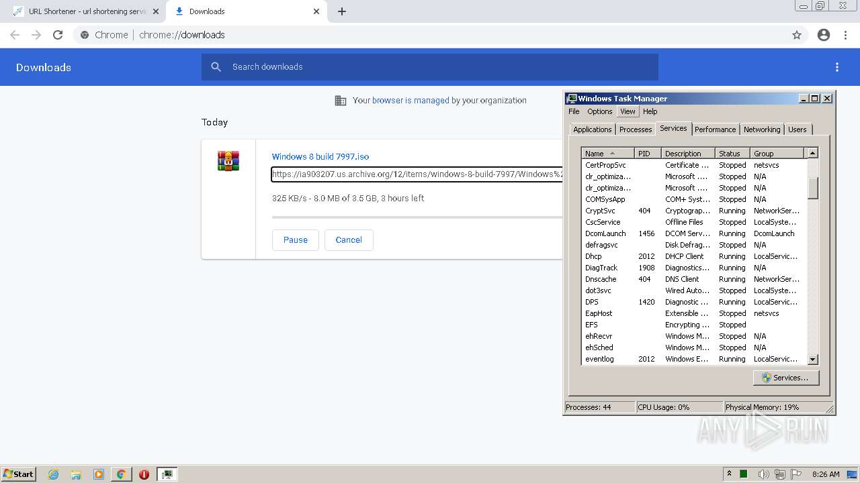Pause the Windows 8 ISO download
The image size is (860, 483).
click(296, 240)
